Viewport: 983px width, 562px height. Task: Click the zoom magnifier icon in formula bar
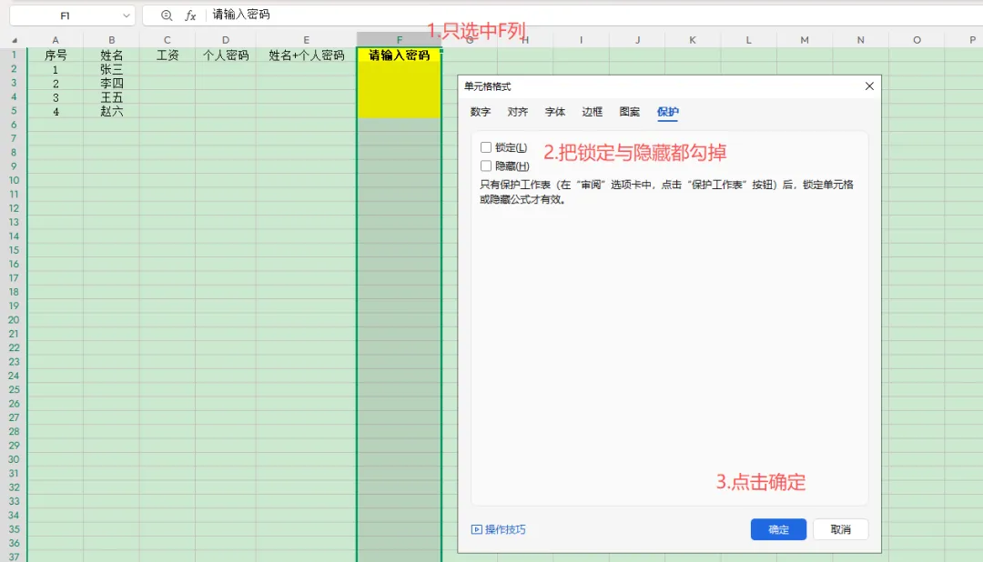167,15
